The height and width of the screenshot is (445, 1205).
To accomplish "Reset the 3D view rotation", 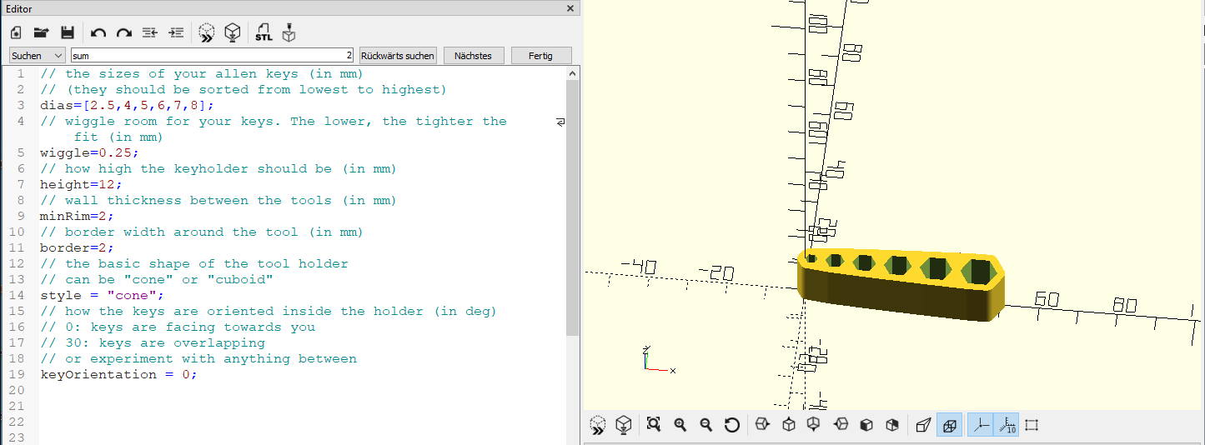I will click(731, 425).
